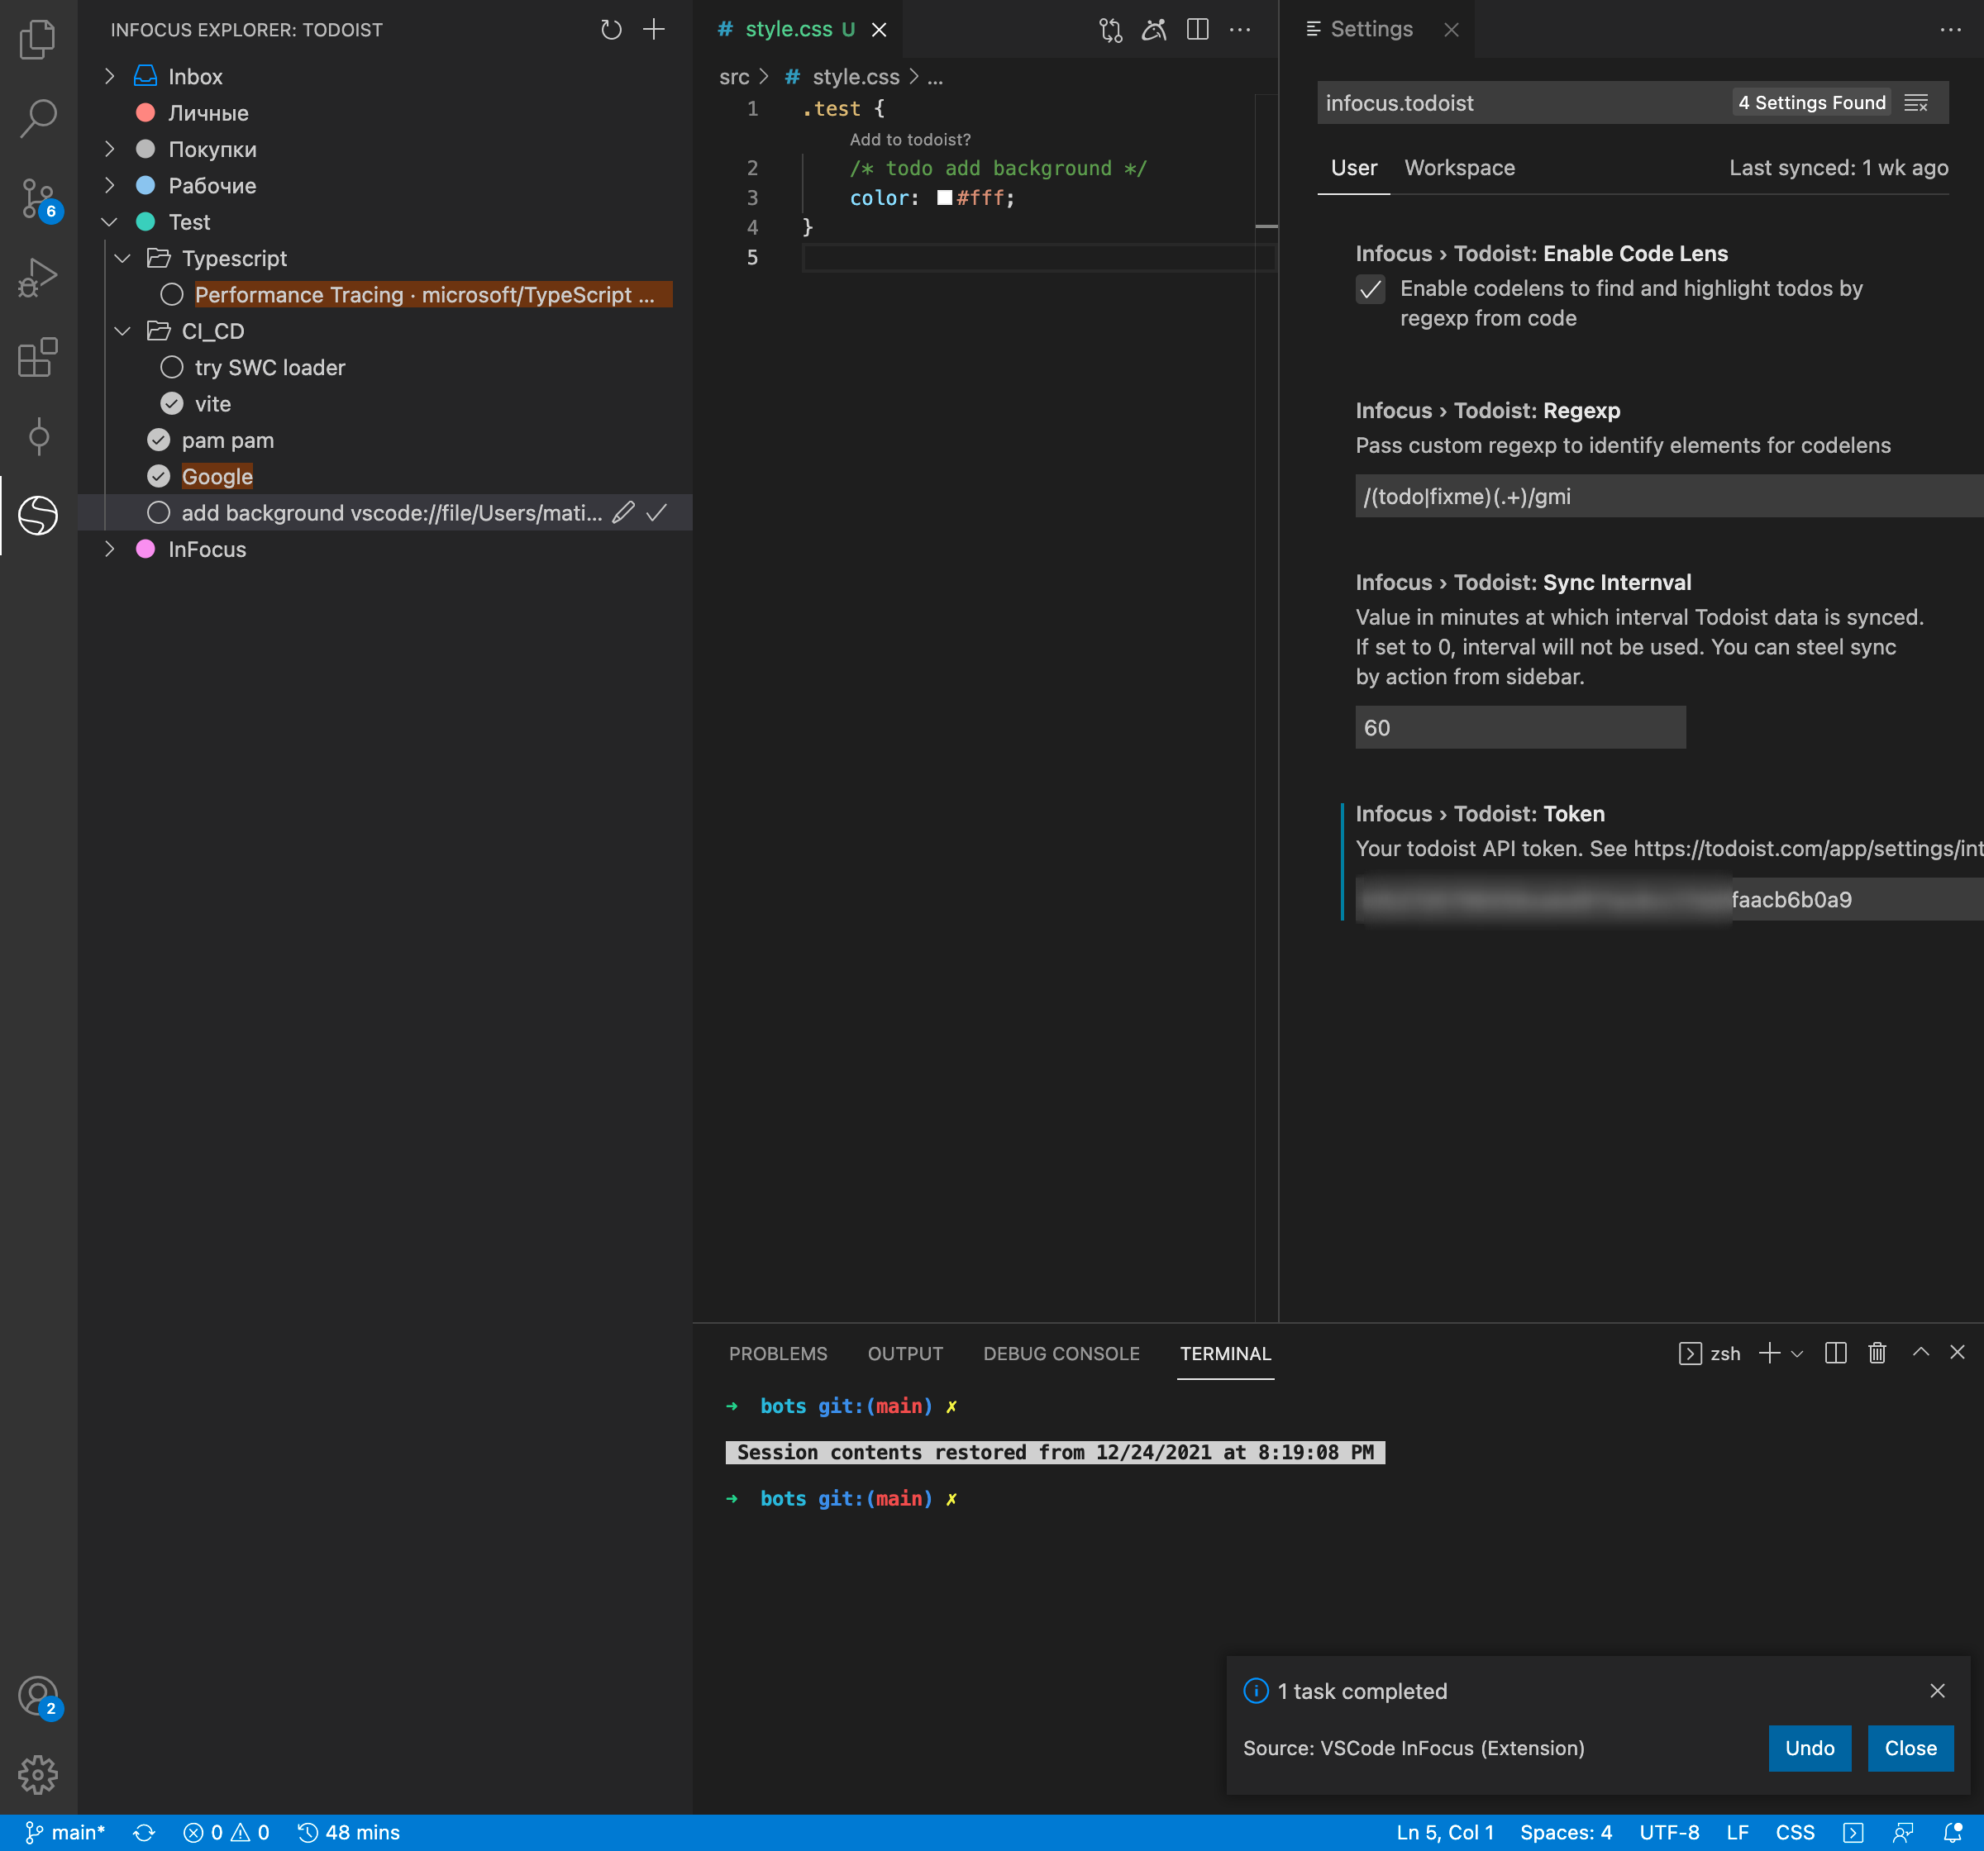Edit the 'add background' task pencil
Screen dimensions: 1984x1851
click(624, 513)
